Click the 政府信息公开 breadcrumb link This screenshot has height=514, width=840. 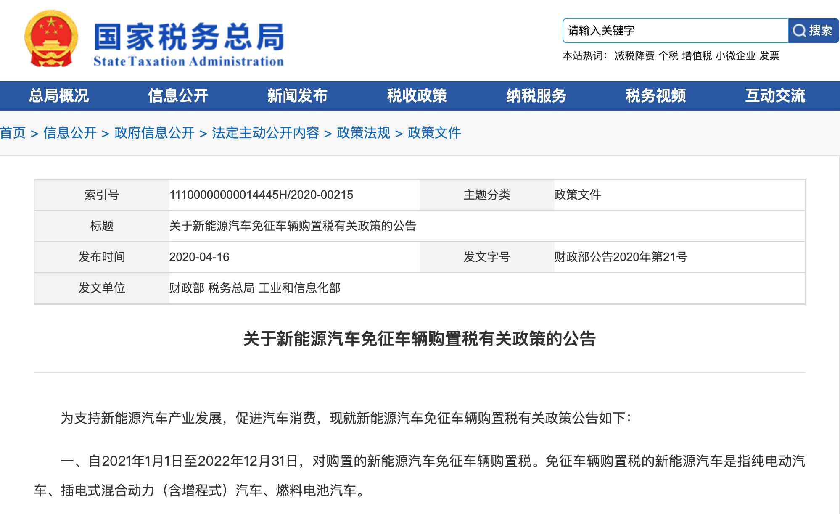(x=154, y=133)
